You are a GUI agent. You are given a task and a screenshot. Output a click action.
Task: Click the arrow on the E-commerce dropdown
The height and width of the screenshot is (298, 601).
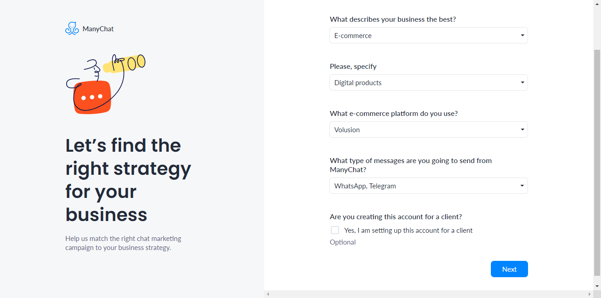pos(522,35)
